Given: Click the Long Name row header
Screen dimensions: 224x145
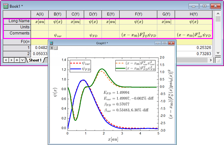Looking at the screenshot, I should (x=17, y=21).
